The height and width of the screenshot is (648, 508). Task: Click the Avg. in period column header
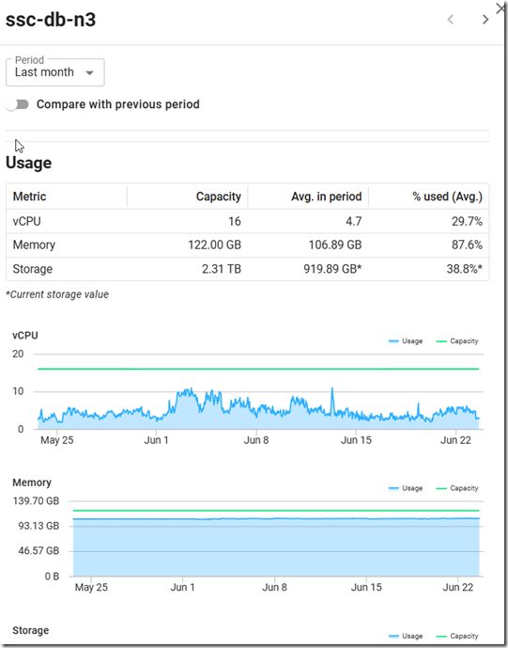pyautogui.click(x=327, y=197)
